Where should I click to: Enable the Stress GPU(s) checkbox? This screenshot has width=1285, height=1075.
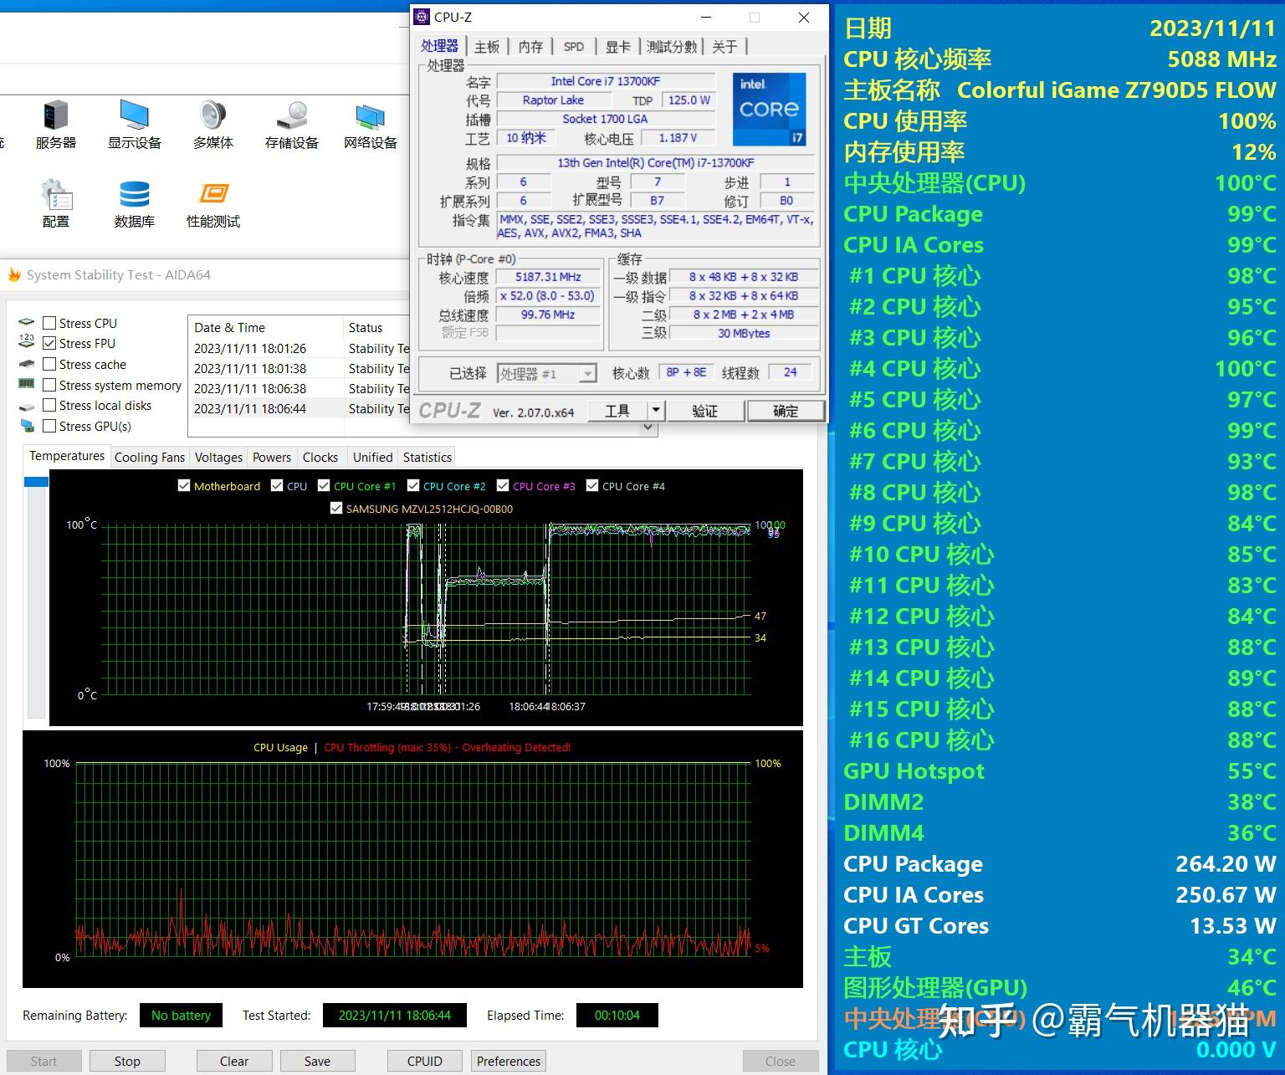(x=49, y=426)
